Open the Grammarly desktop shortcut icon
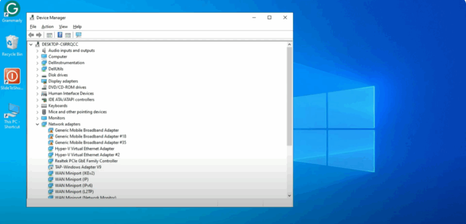 tap(12, 10)
